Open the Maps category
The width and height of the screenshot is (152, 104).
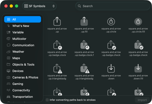click(x=23, y=58)
